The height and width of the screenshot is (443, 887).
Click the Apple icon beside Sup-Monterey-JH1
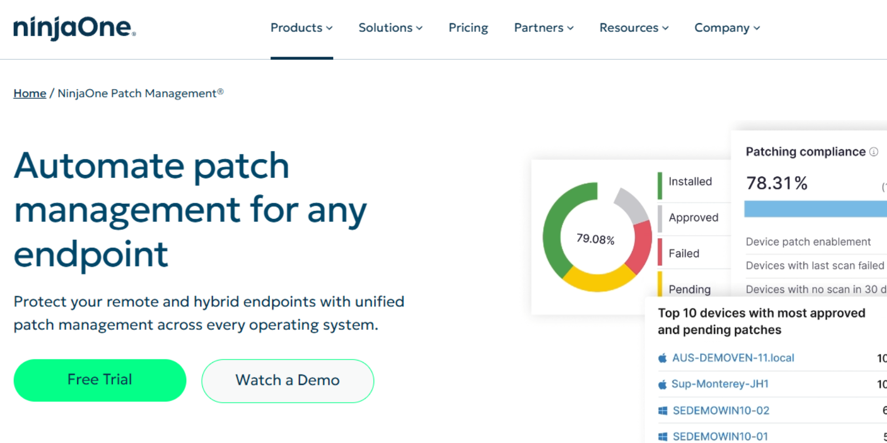point(662,384)
